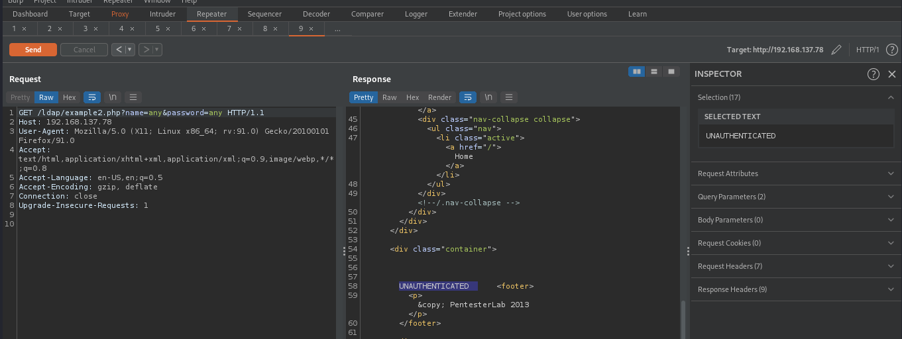Click the GET /ldap/example2.php request line
This screenshot has height=339, width=902.
click(141, 113)
